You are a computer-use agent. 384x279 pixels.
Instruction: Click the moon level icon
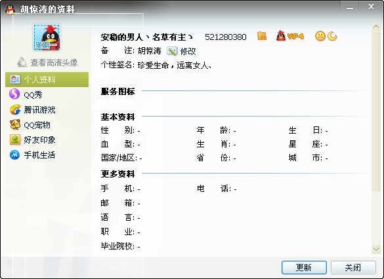pyautogui.click(x=332, y=36)
